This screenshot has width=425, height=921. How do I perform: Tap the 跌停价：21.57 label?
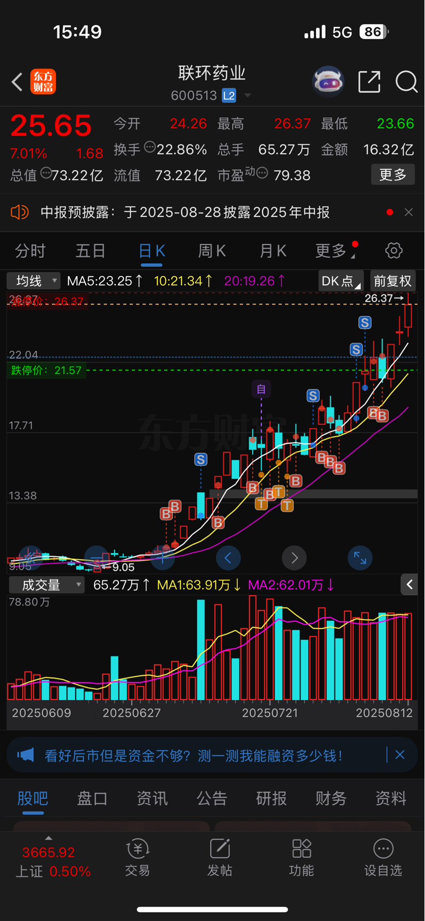(46, 370)
